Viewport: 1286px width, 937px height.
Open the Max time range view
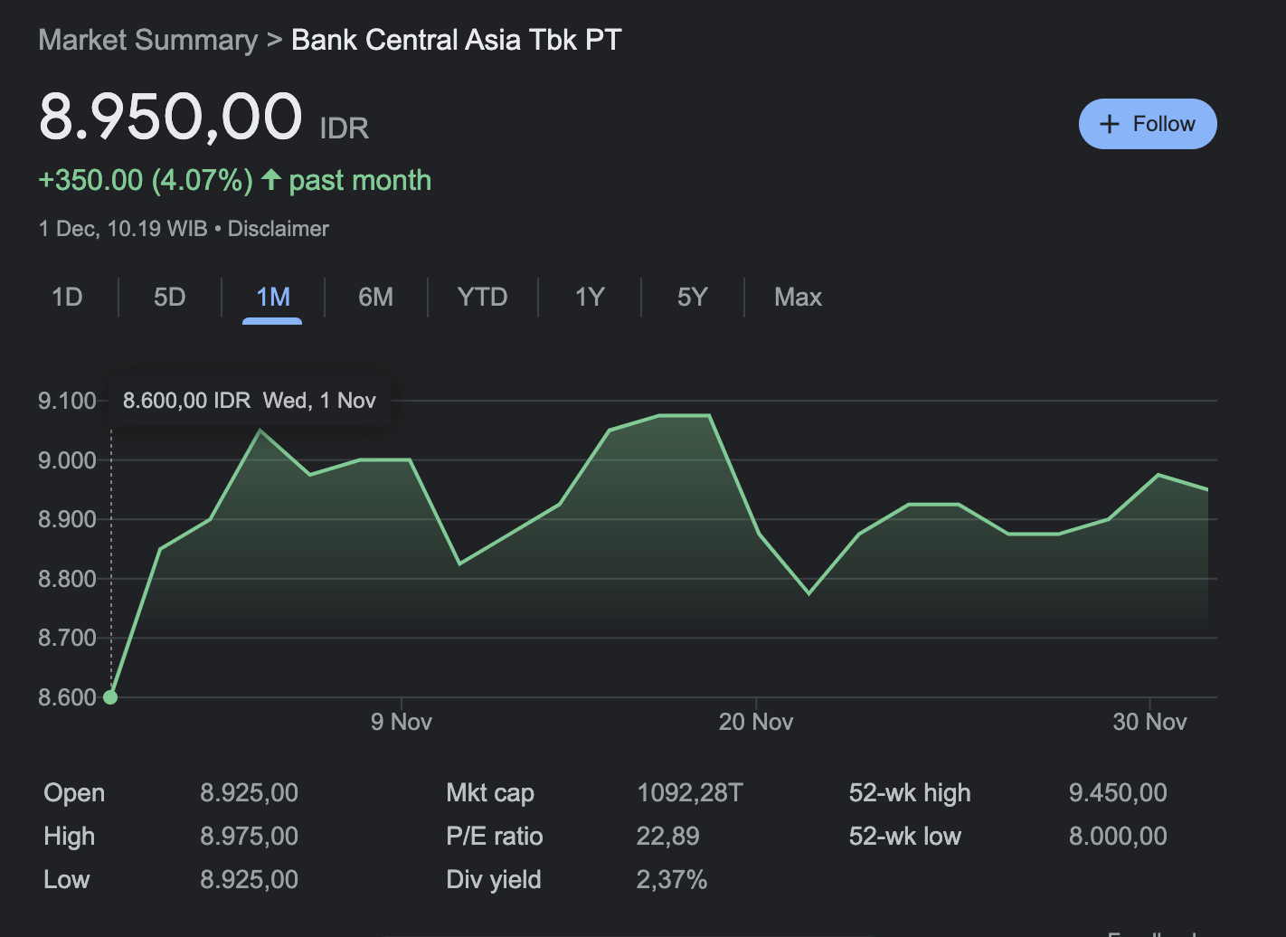[798, 297]
